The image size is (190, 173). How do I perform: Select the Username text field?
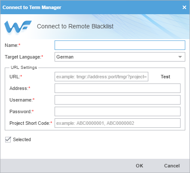(x=117, y=100)
